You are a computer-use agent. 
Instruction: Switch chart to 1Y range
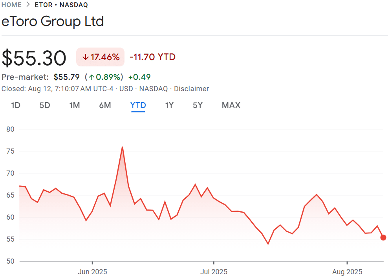[x=169, y=105]
